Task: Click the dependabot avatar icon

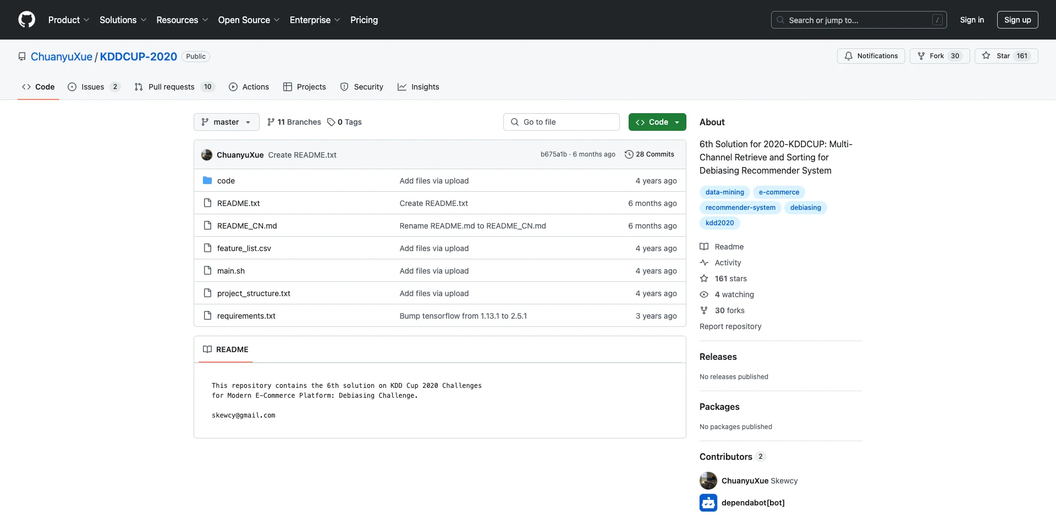Action: click(708, 503)
